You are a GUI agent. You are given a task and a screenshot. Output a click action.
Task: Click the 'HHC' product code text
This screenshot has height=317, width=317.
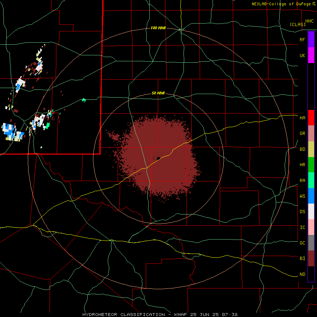tap(309, 21)
